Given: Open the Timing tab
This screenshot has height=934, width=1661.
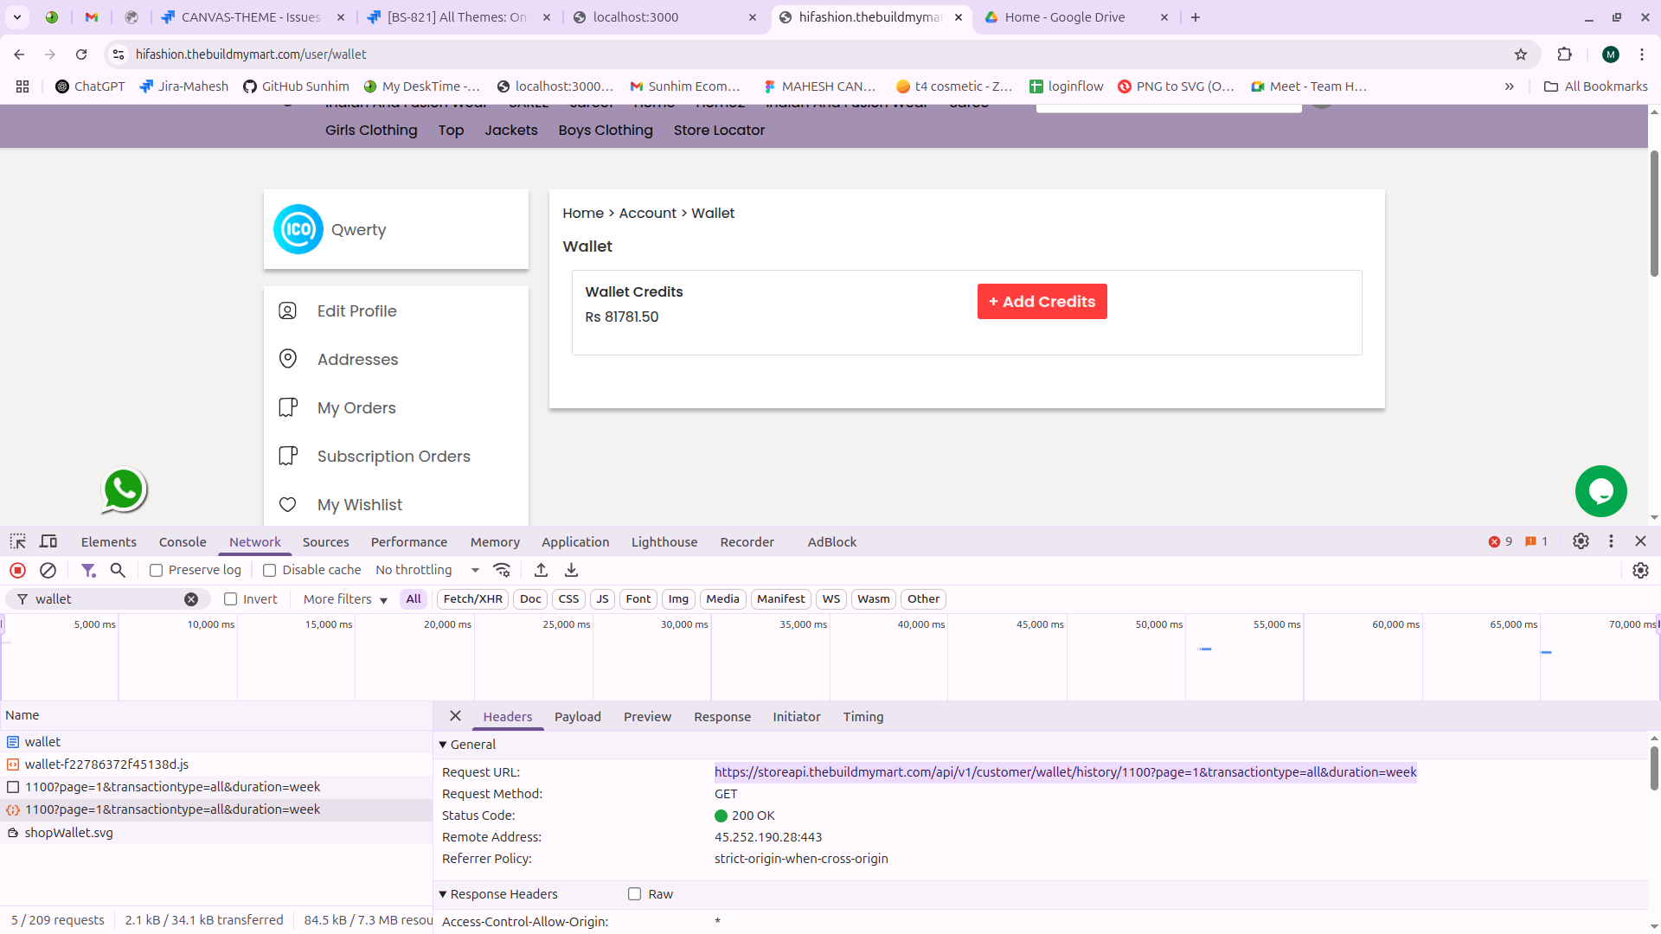Looking at the screenshot, I should click(x=863, y=717).
